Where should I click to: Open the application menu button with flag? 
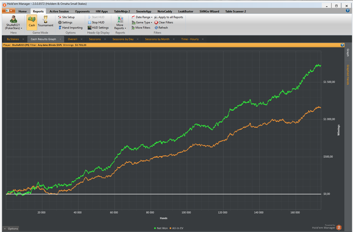(x=9, y=11)
